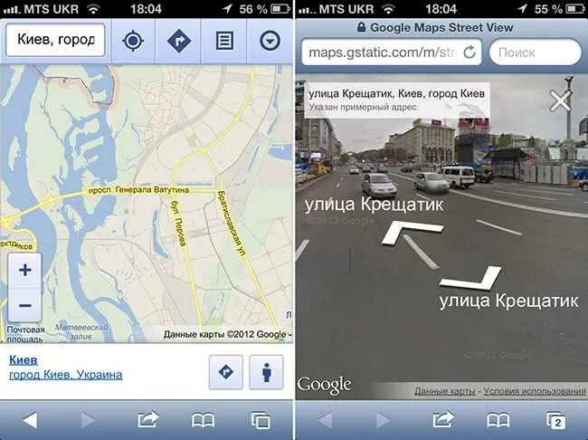Open the Условия использования link

[535, 391]
